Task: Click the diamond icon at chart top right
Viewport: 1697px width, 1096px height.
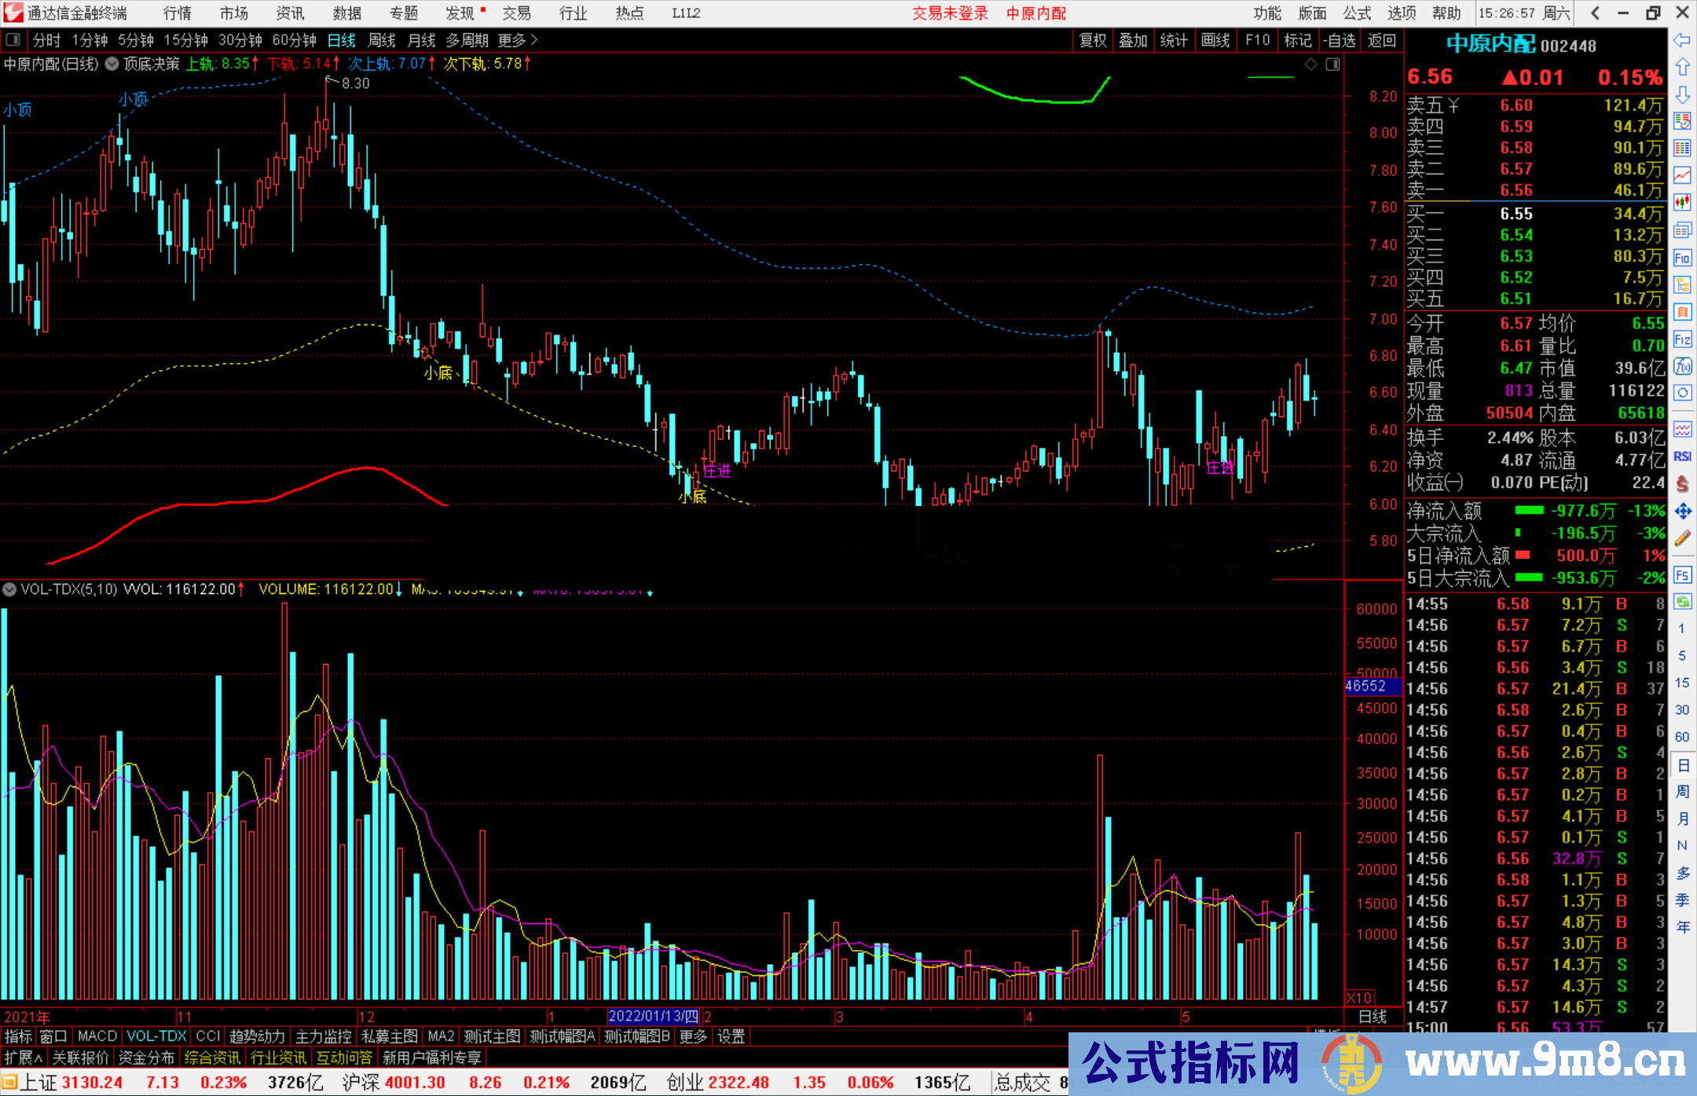Action: point(1310,64)
